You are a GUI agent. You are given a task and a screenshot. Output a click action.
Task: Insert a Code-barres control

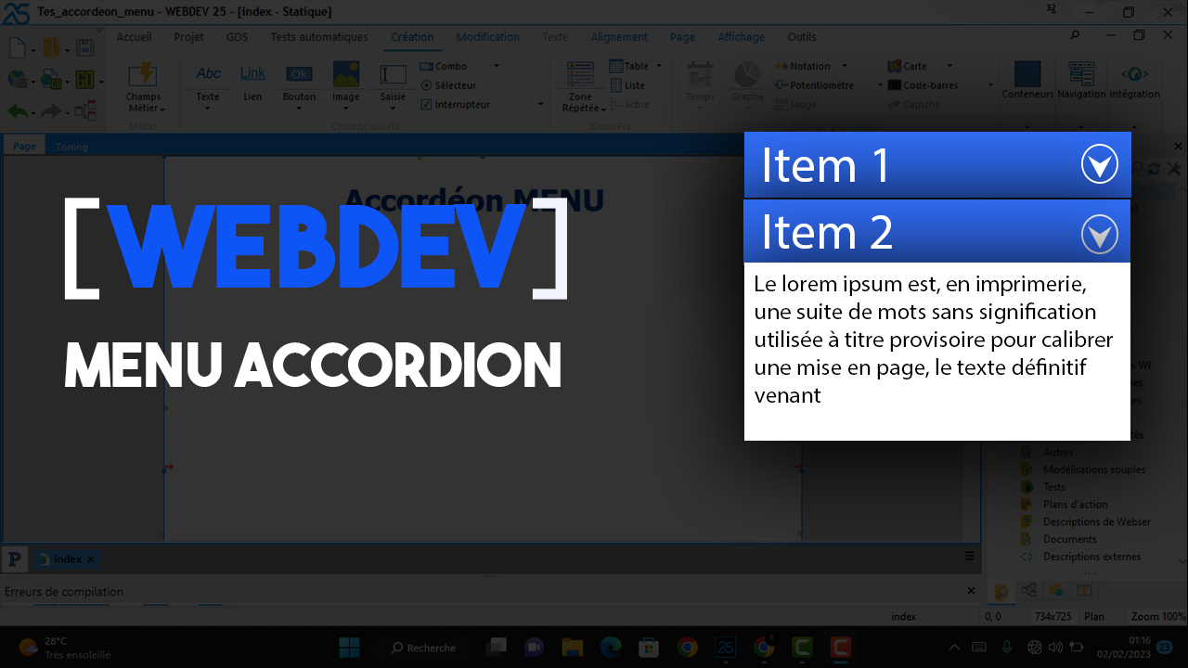(x=923, y=85)
